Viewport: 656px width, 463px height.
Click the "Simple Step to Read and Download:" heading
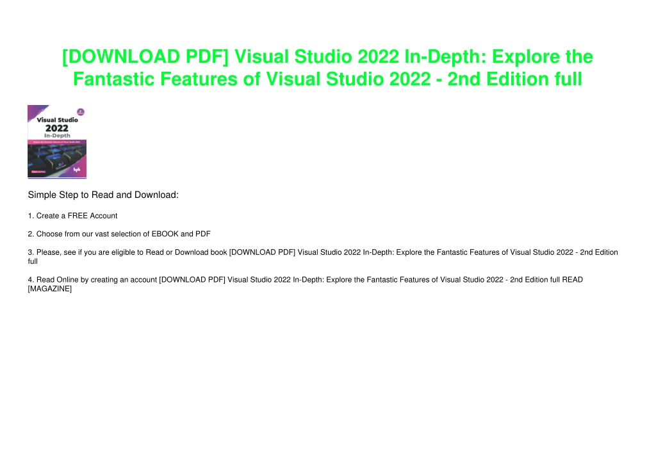tap(103, 195)
